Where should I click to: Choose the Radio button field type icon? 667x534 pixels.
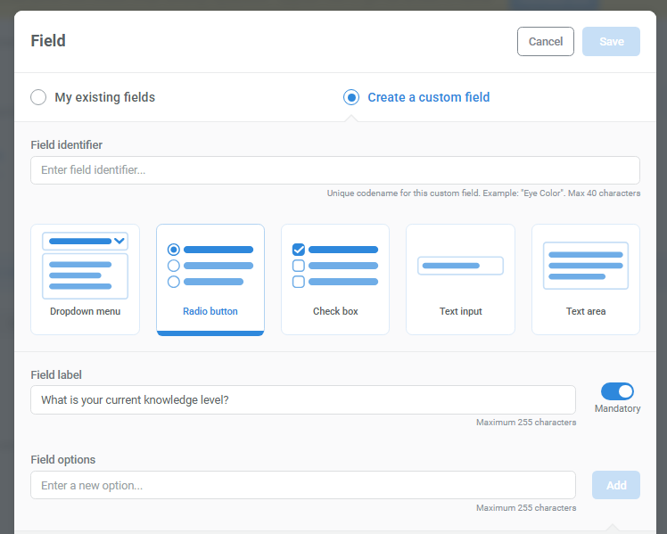click(210, 265)
